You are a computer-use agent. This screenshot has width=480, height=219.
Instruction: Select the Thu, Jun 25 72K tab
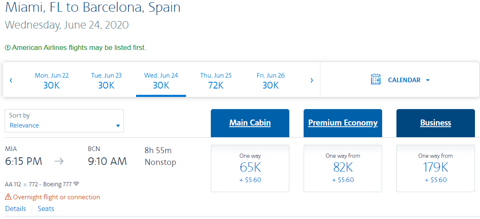coord(216,80)
